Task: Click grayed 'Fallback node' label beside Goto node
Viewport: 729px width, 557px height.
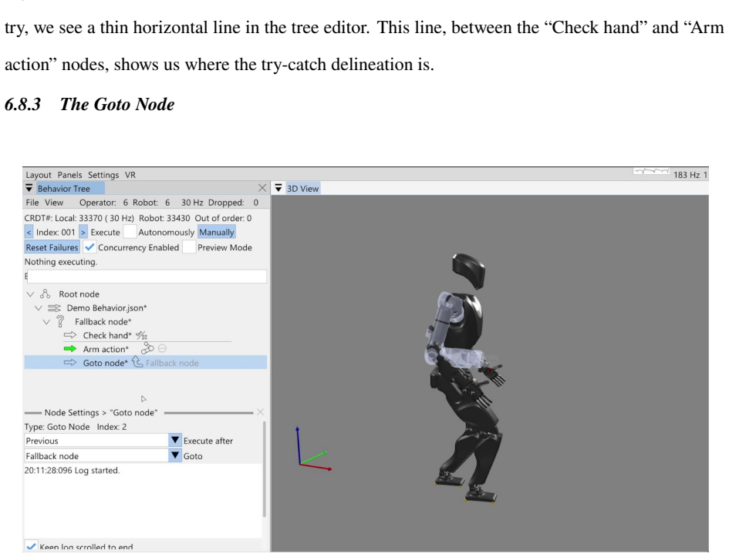Action: coord(172,363)
